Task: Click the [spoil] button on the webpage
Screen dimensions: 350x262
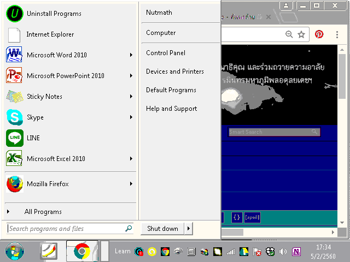Action: coord(252,217)
